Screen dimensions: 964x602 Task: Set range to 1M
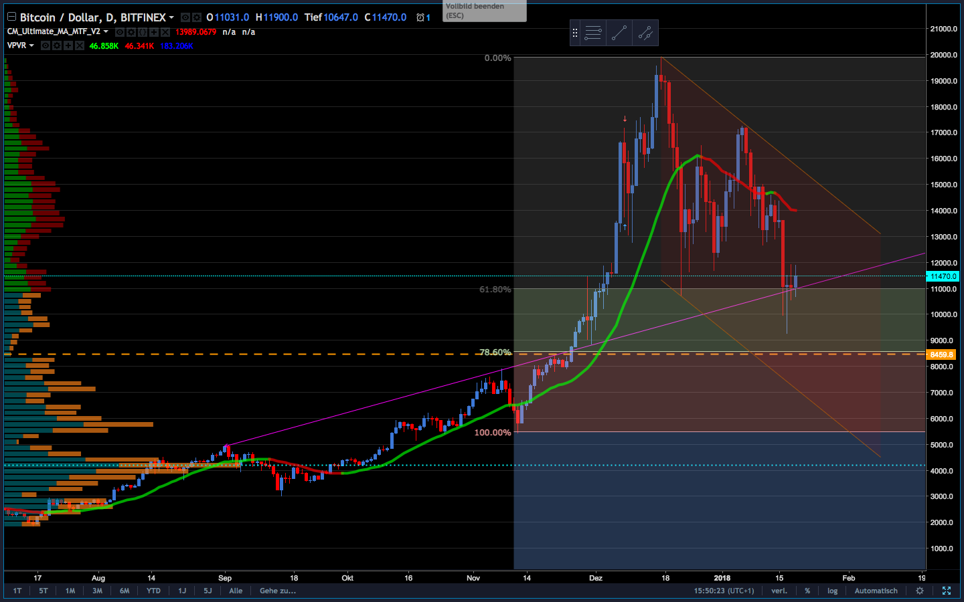(x=70, y=591)
